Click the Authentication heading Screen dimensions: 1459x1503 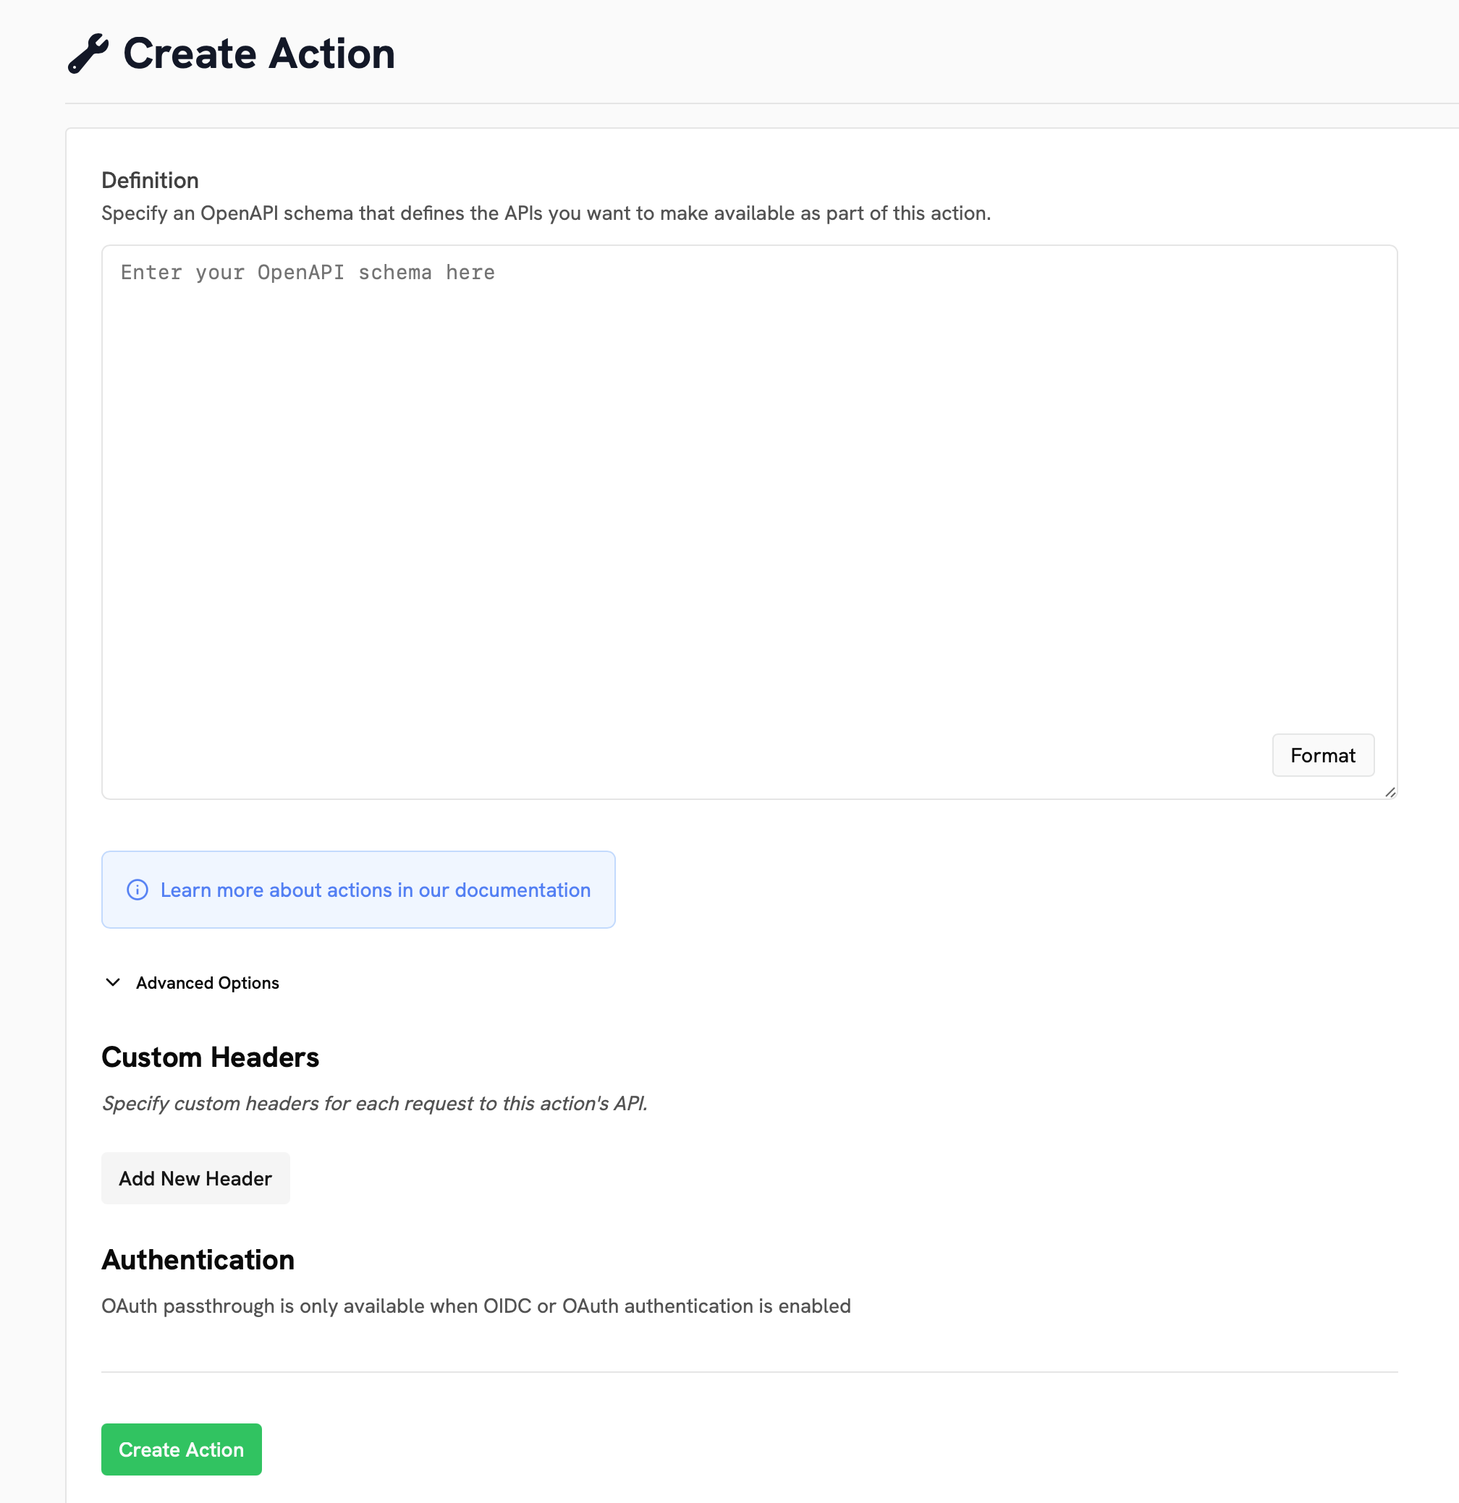pos(198,1260)
